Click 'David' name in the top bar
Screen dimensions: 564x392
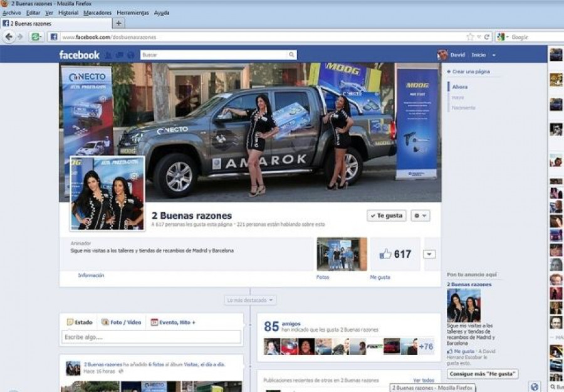[x=457, y=55]
